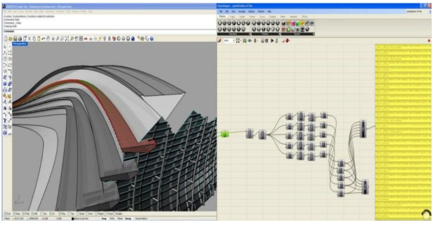Expand the Geometry panel in Grasshopper ribbon
The width and height of the screenshot is (437, 227).
point(250,34)
